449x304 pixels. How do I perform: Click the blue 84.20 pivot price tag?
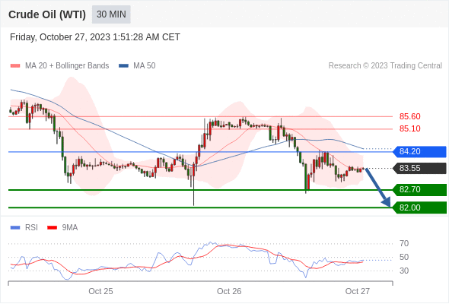pyautogui.click(x=419, y=151)
